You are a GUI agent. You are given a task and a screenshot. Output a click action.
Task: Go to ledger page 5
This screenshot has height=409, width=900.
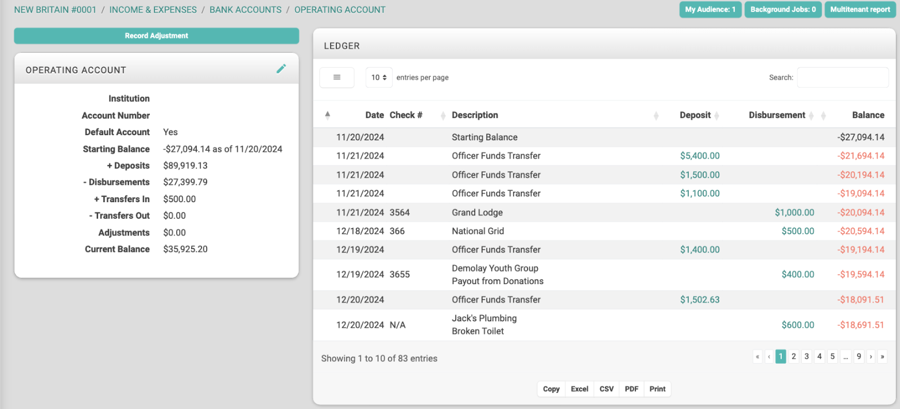point(832,357)
